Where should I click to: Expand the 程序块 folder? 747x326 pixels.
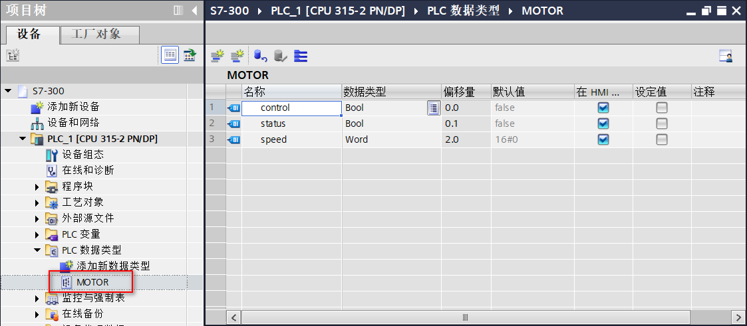point(38,187)
